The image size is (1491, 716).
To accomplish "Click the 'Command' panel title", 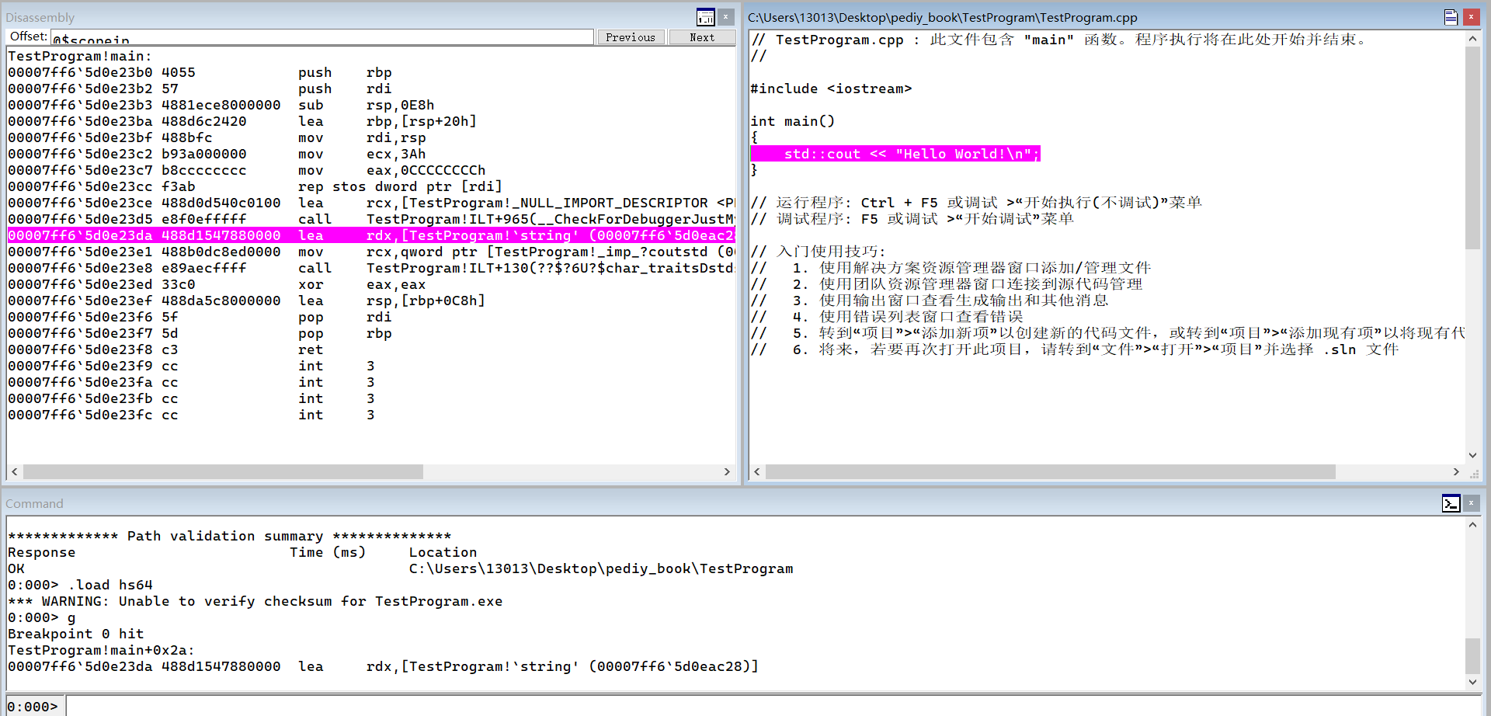I will tap(35, 503).
